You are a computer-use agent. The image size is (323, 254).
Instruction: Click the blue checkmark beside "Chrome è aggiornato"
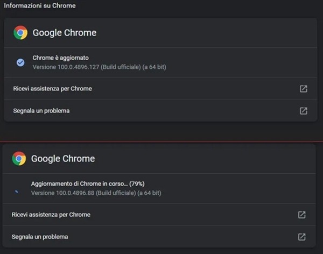20,62
